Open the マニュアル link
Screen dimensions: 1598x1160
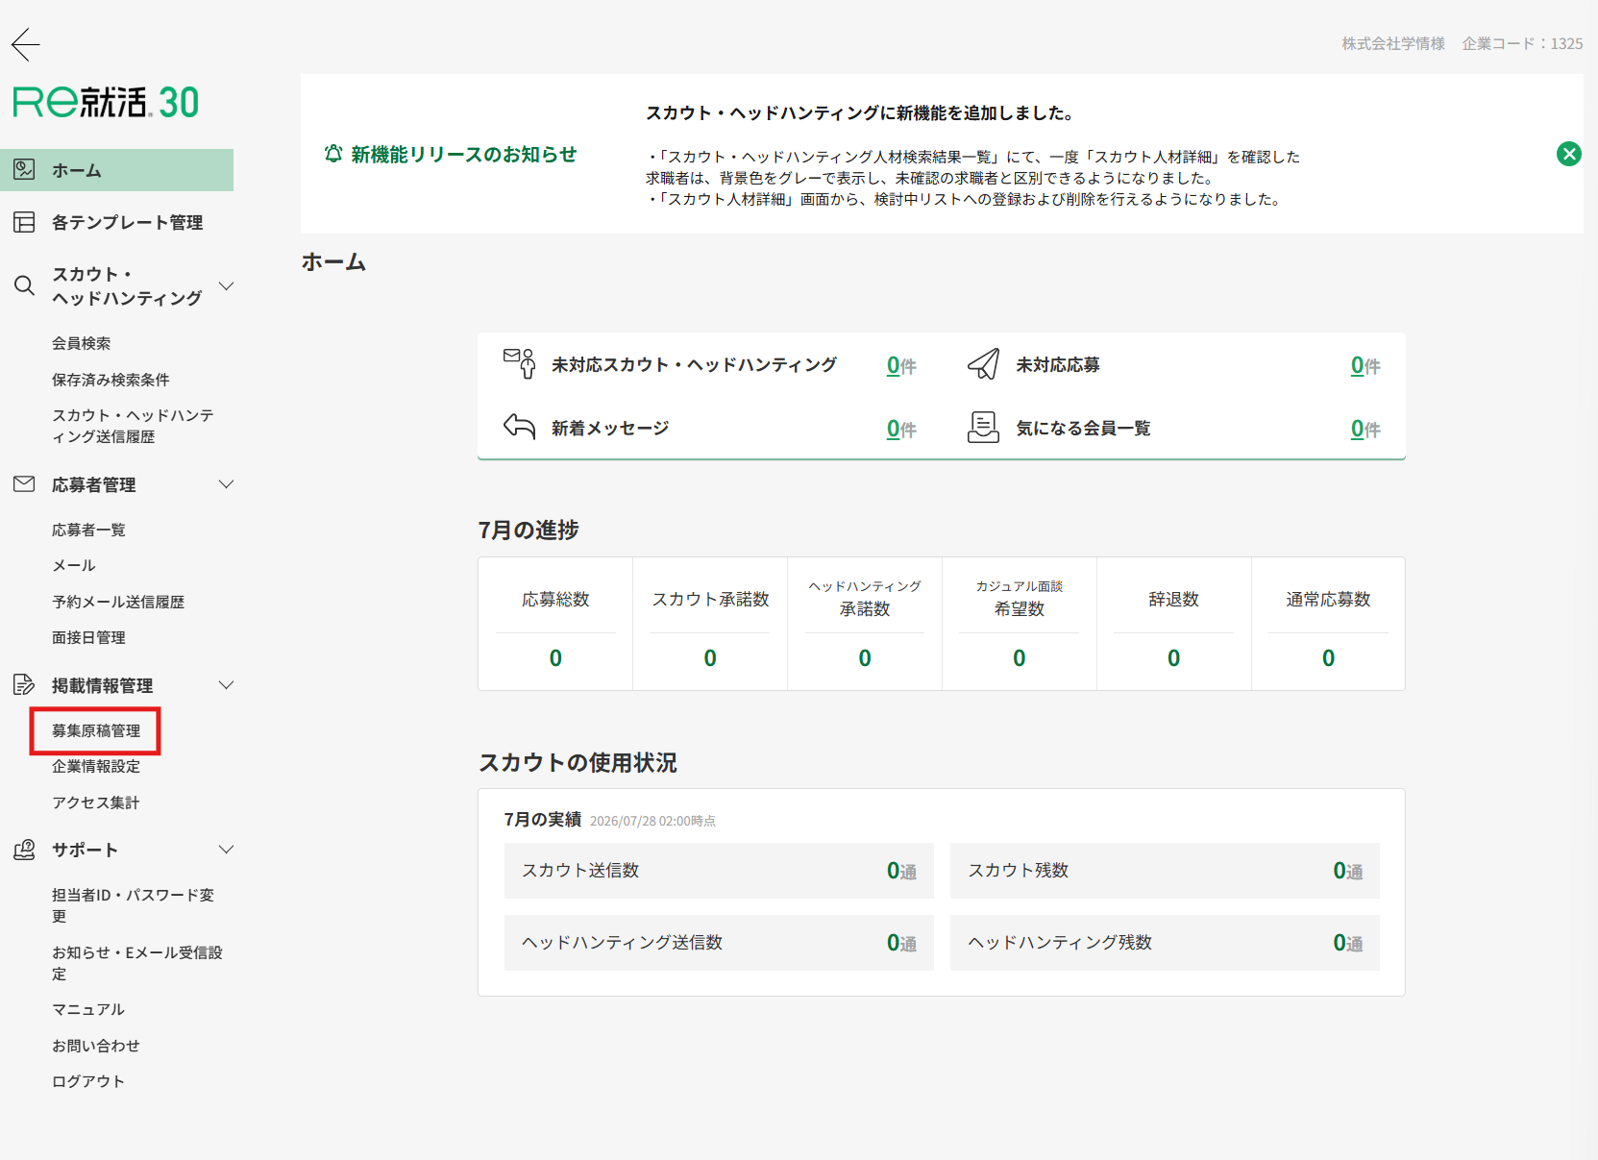(88, 1009)
